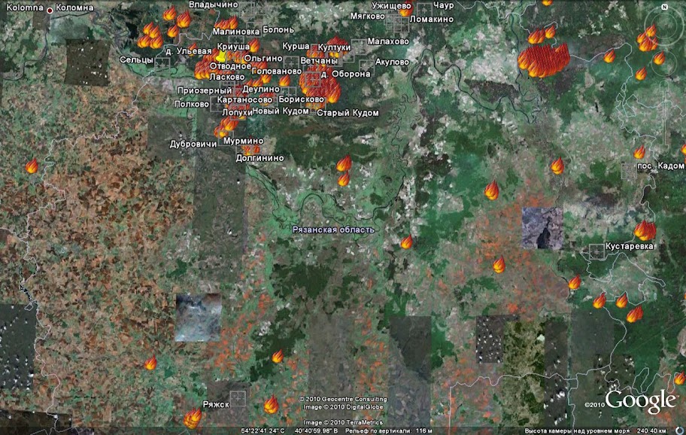Click the Ломакино place label
686x435 pixels.
(432, 20)
